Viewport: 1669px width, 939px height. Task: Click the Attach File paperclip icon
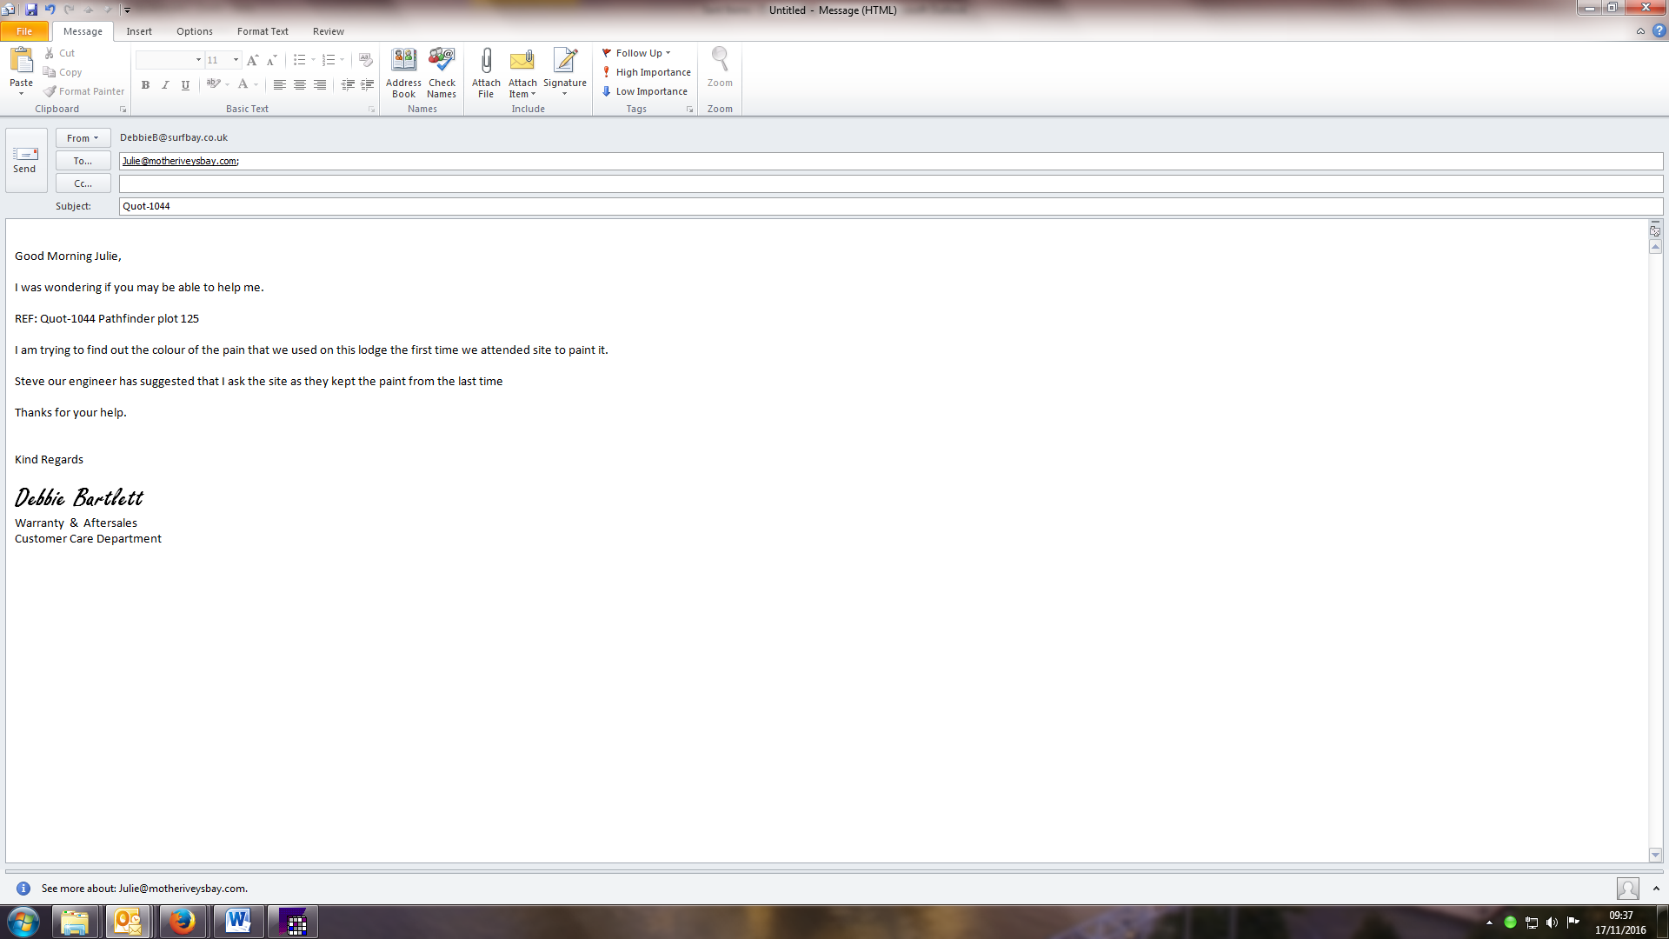click(486, 61)
